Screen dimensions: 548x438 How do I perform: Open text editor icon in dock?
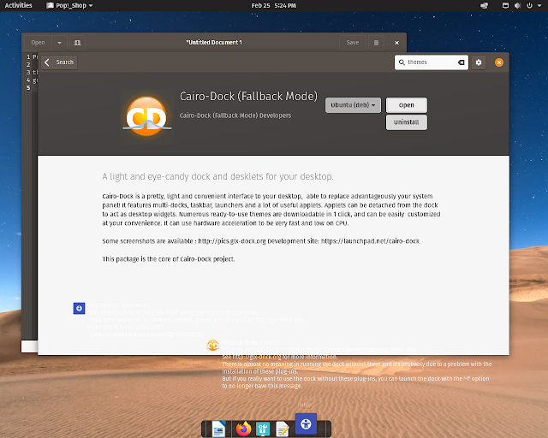[283, 429]
